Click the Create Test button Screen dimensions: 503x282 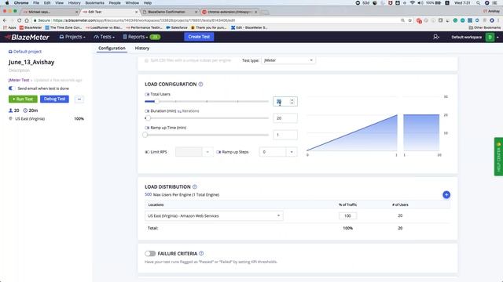click(x=199, y=37)
